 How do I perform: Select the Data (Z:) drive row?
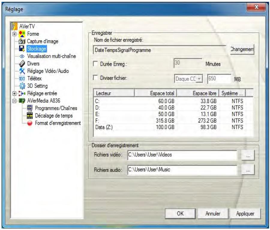(x=173, y=127)
